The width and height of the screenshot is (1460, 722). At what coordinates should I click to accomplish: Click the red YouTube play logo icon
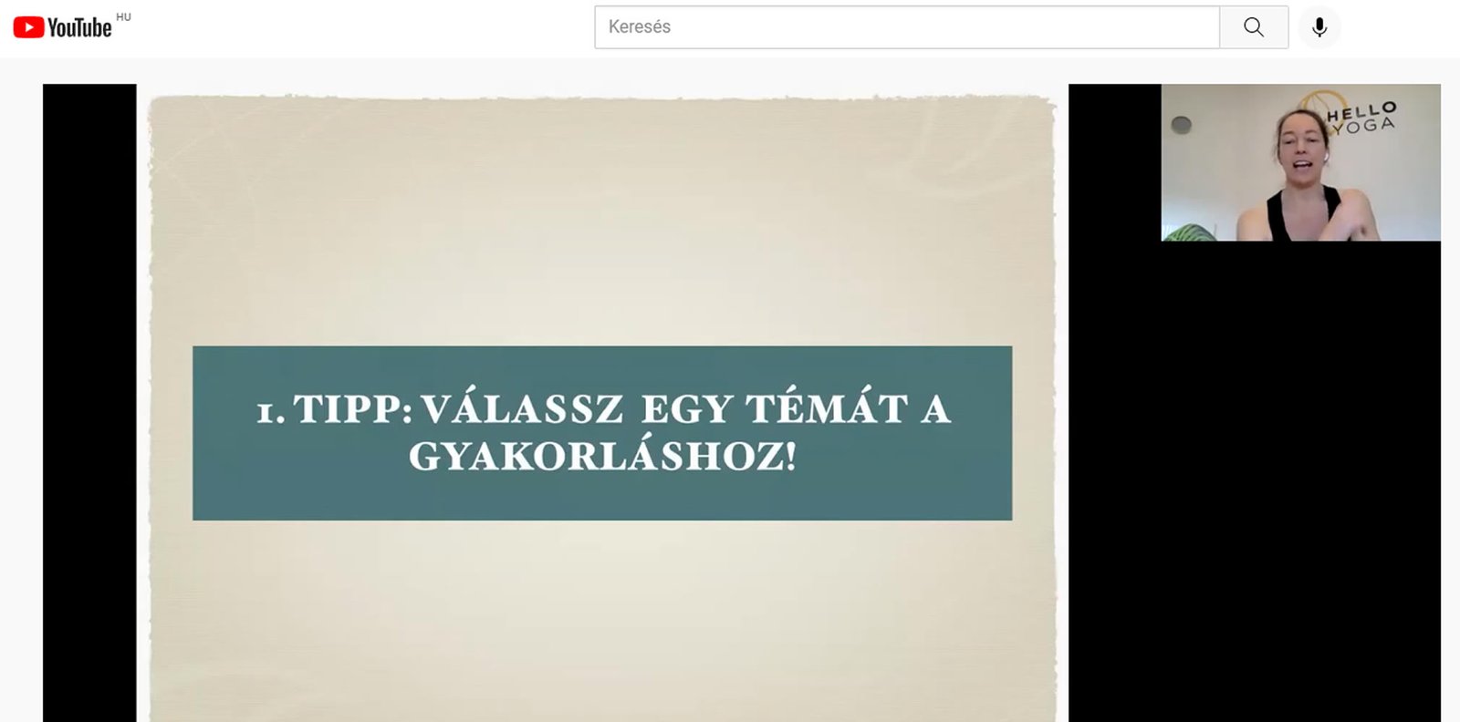click(28, 27)
